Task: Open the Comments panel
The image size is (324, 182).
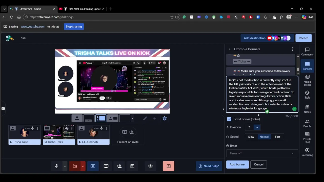Action: [x=307, y=52]
